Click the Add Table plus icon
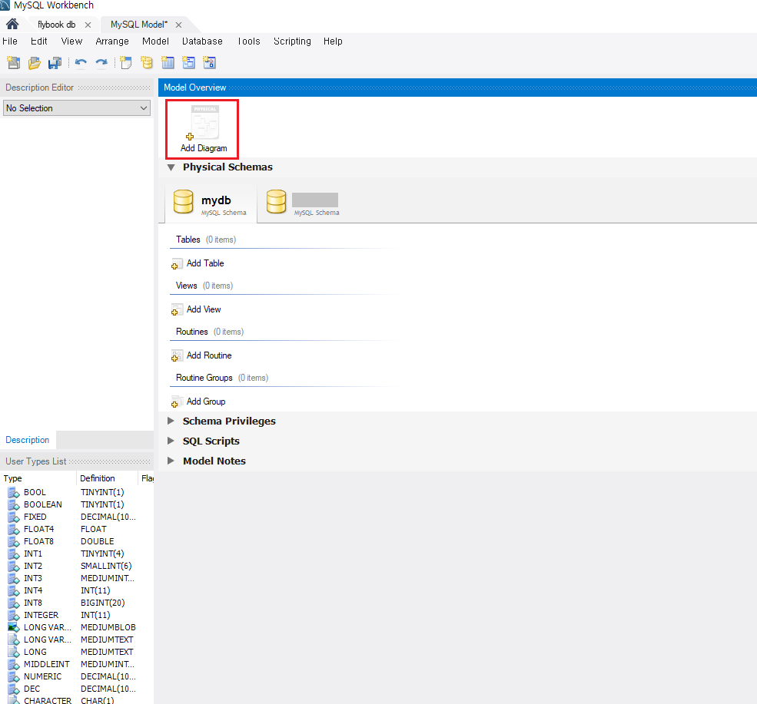Screen dimensions: 757x704 click(176, 264)
